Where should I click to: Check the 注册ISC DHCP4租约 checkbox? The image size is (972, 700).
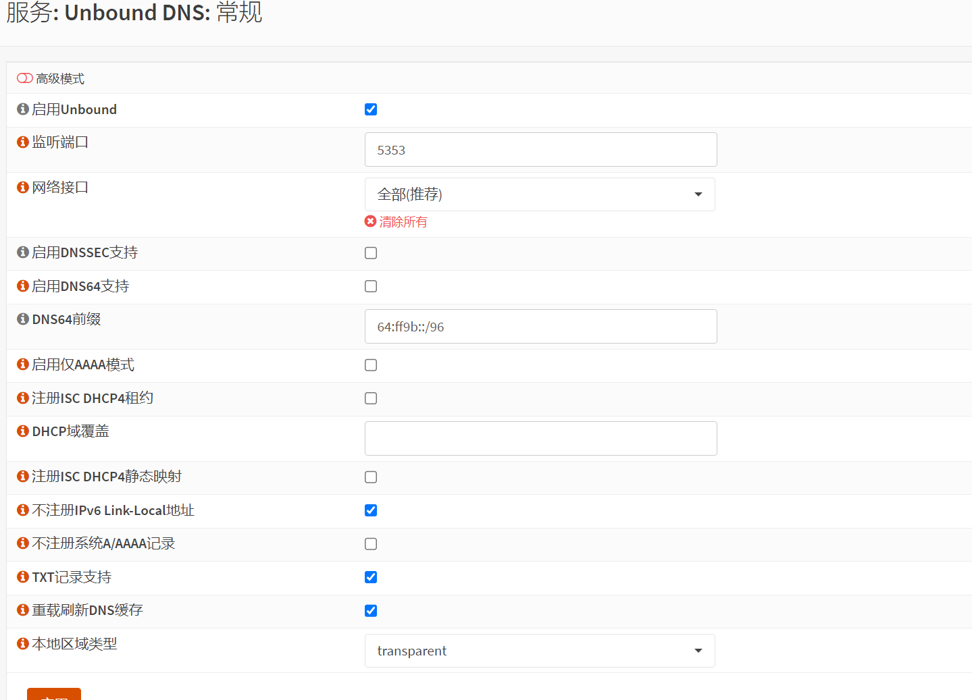pyautogui.click(x=371, y=398)
